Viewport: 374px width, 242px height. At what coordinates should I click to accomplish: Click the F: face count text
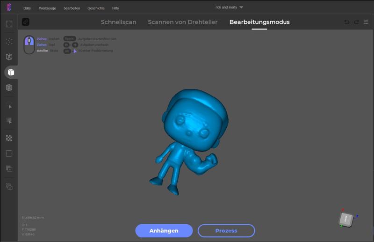pyautogui.click(x=29, y=229)
